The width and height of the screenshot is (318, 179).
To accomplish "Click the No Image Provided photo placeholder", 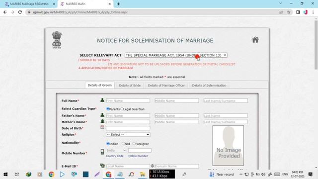I will click(x=228, y=146).
